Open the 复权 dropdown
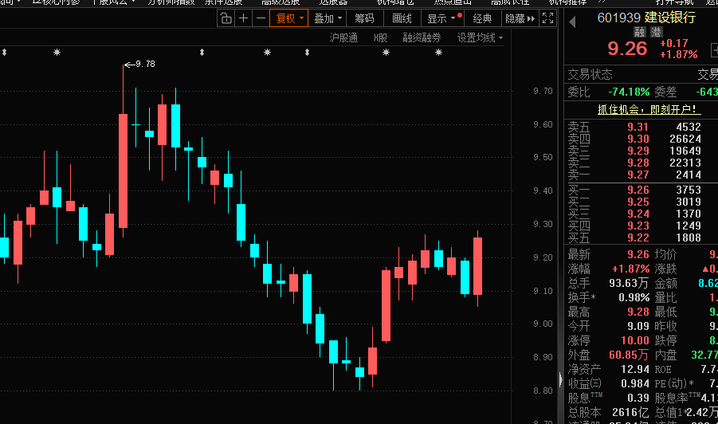718x424 pixels. (290, 18)
